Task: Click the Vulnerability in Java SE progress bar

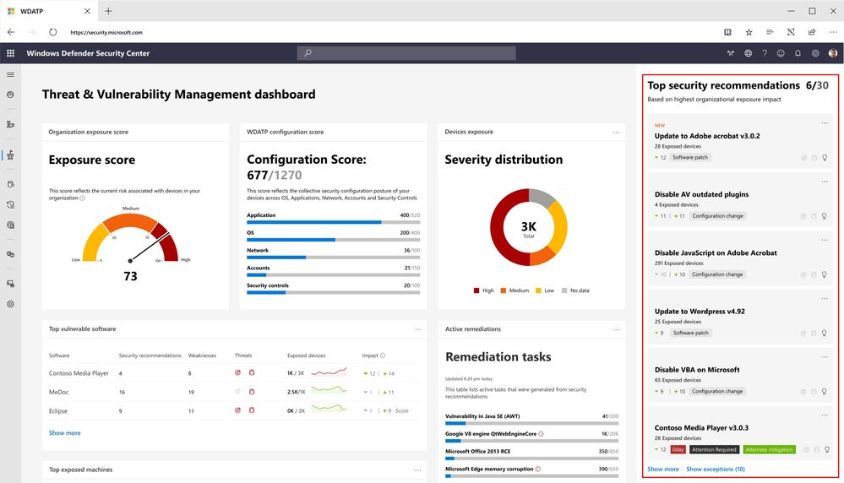Action: click(531, 423)
